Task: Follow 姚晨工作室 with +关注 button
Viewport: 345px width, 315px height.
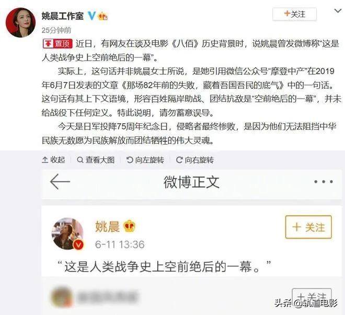Action: pos(294,14)
